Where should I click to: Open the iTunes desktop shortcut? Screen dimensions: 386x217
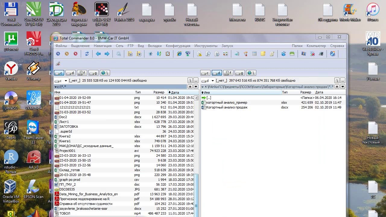pyautogui.click(x=373, y=12)
